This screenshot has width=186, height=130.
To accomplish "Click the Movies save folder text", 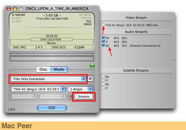I will tap(51, 43).
